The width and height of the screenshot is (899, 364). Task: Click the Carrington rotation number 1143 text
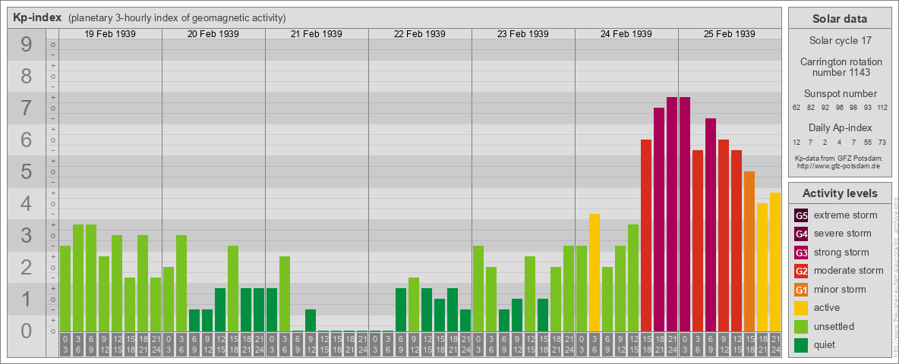point(840,67)
